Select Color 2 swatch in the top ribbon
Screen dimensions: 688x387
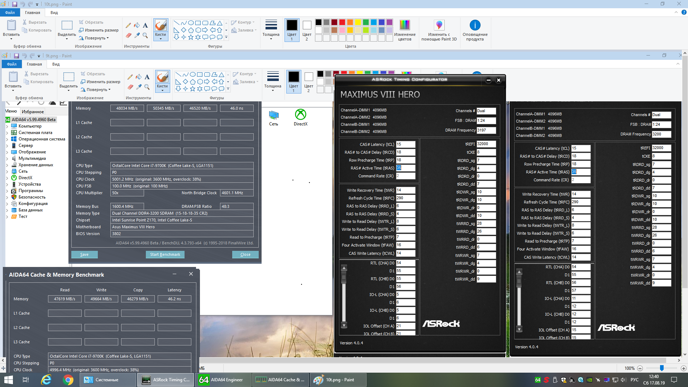tap(307, 29)
